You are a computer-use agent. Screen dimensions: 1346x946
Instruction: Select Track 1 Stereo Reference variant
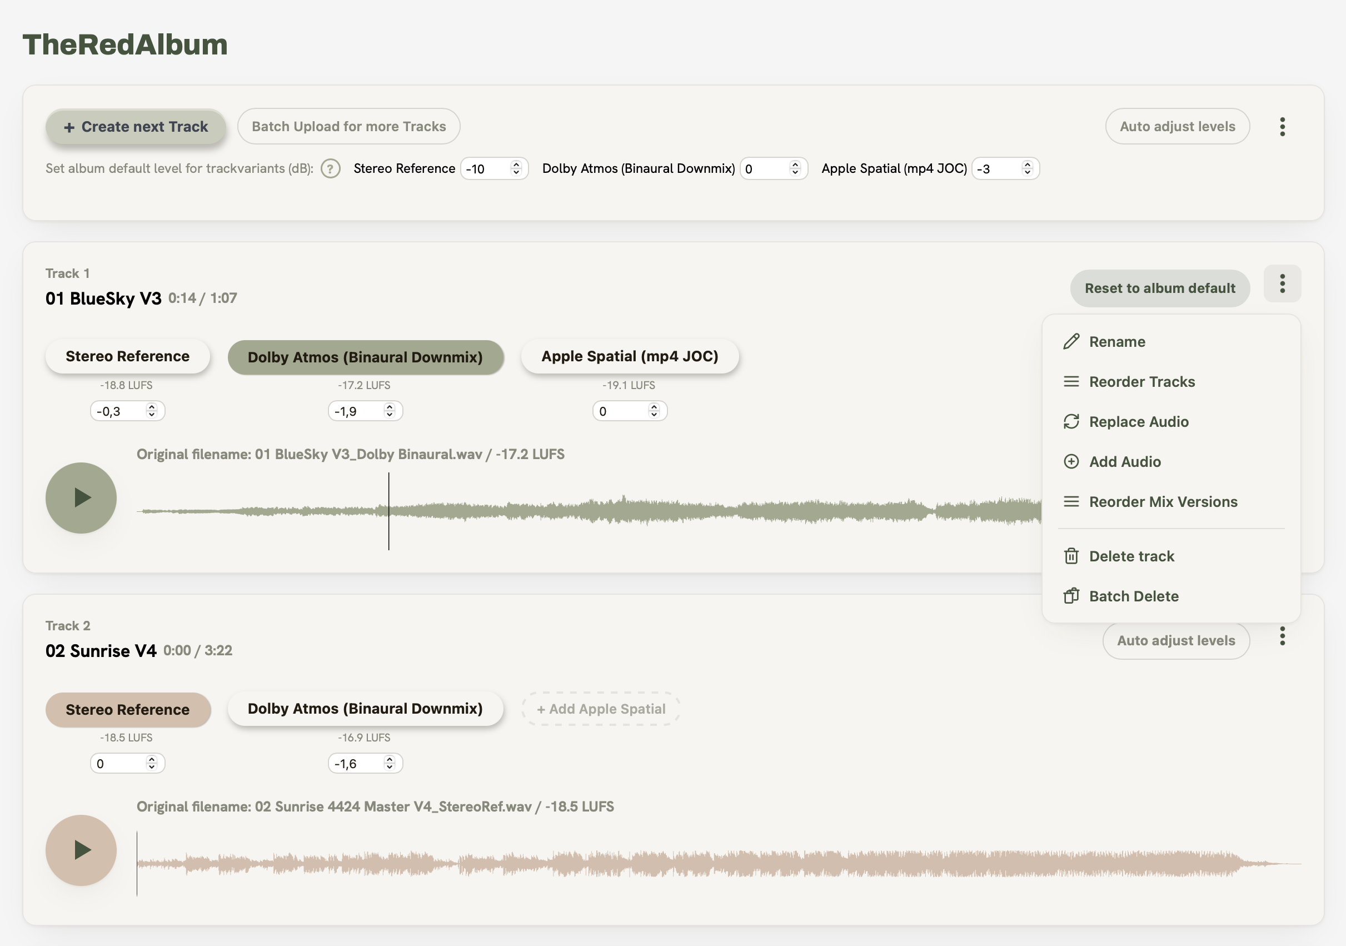pos(127,357)
